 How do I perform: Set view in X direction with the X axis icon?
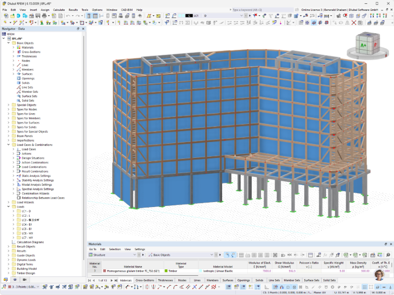click(372, 16)
